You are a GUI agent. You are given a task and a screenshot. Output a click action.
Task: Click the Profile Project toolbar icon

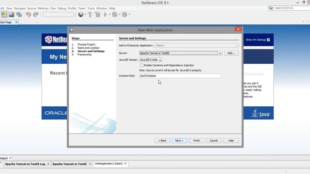pyautogui.click(x=124, y=14)
